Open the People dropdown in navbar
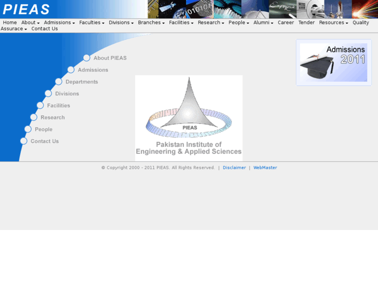 pos(239,22)
